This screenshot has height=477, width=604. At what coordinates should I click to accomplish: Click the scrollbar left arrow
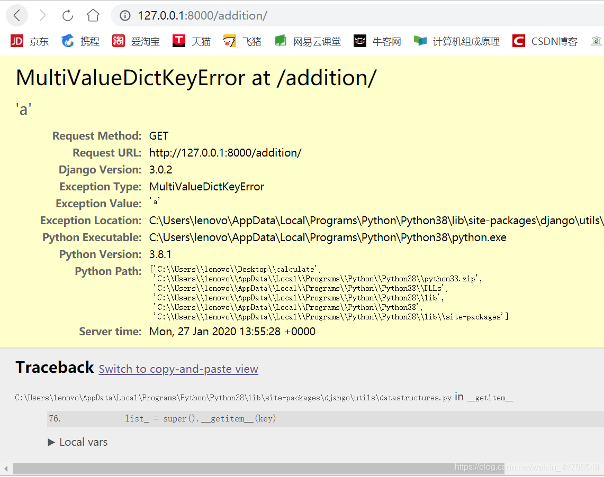tap(6, 469)
